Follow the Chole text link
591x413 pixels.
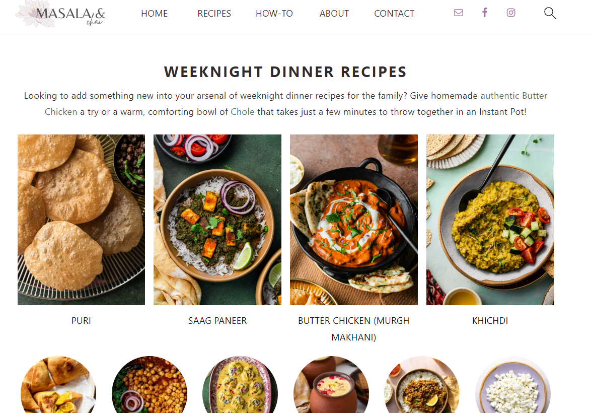pyautogui.click(x=242, y=112)
